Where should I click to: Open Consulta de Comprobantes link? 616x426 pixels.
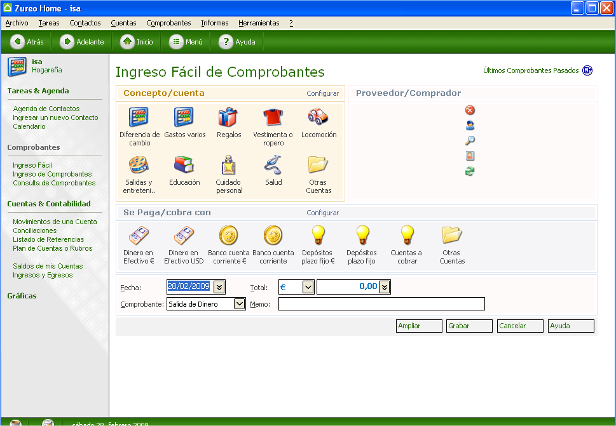click(x=54, y=183)
